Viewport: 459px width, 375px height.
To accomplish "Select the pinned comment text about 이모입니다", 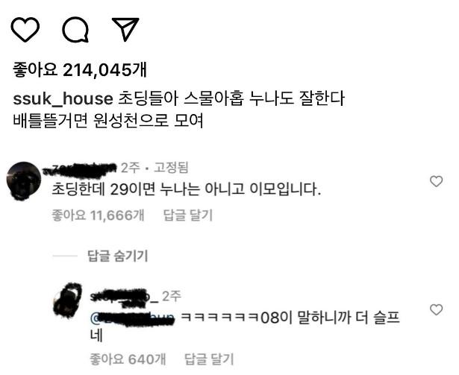I will [x=186, y=189].
